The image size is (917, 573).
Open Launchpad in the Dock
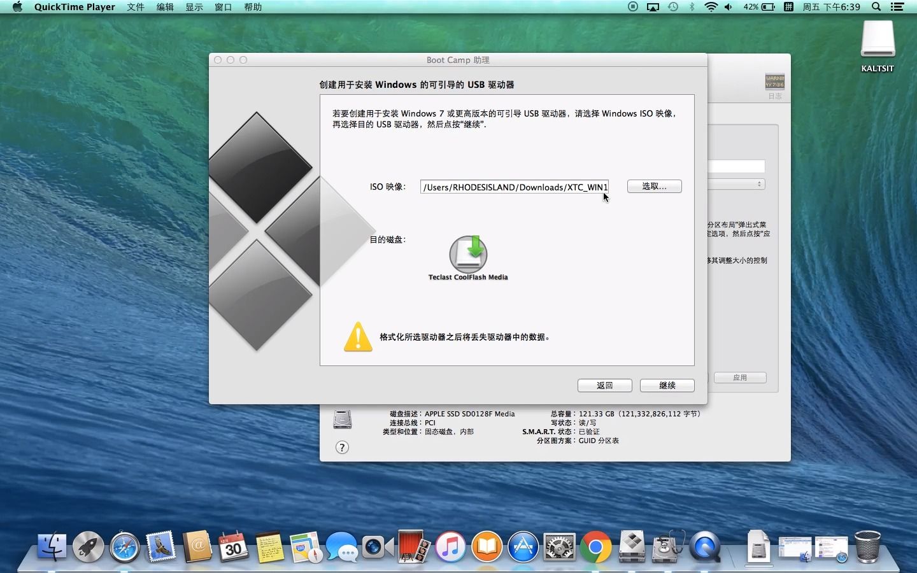pyautogui.click(x=88, y=546)
